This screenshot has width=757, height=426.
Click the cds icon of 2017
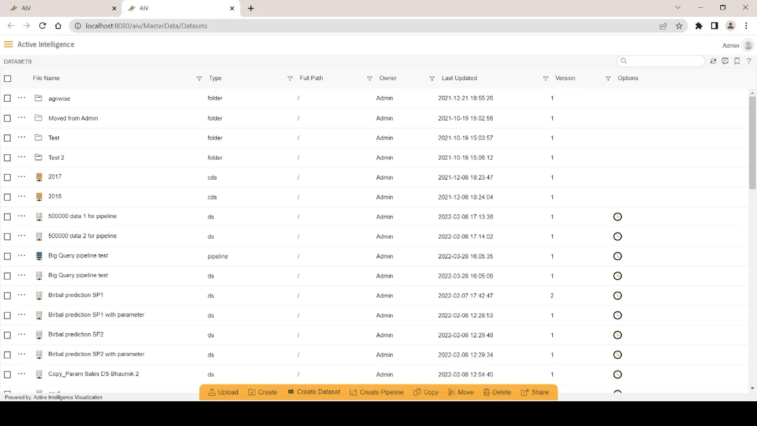(x=39, y=177)
